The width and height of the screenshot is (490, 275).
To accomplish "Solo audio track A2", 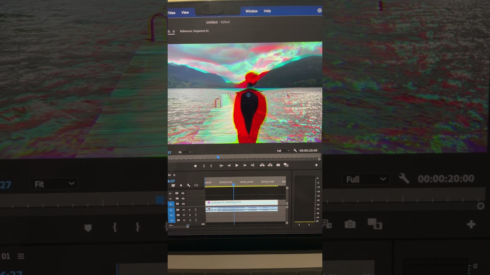I will [x=189, y=215].
